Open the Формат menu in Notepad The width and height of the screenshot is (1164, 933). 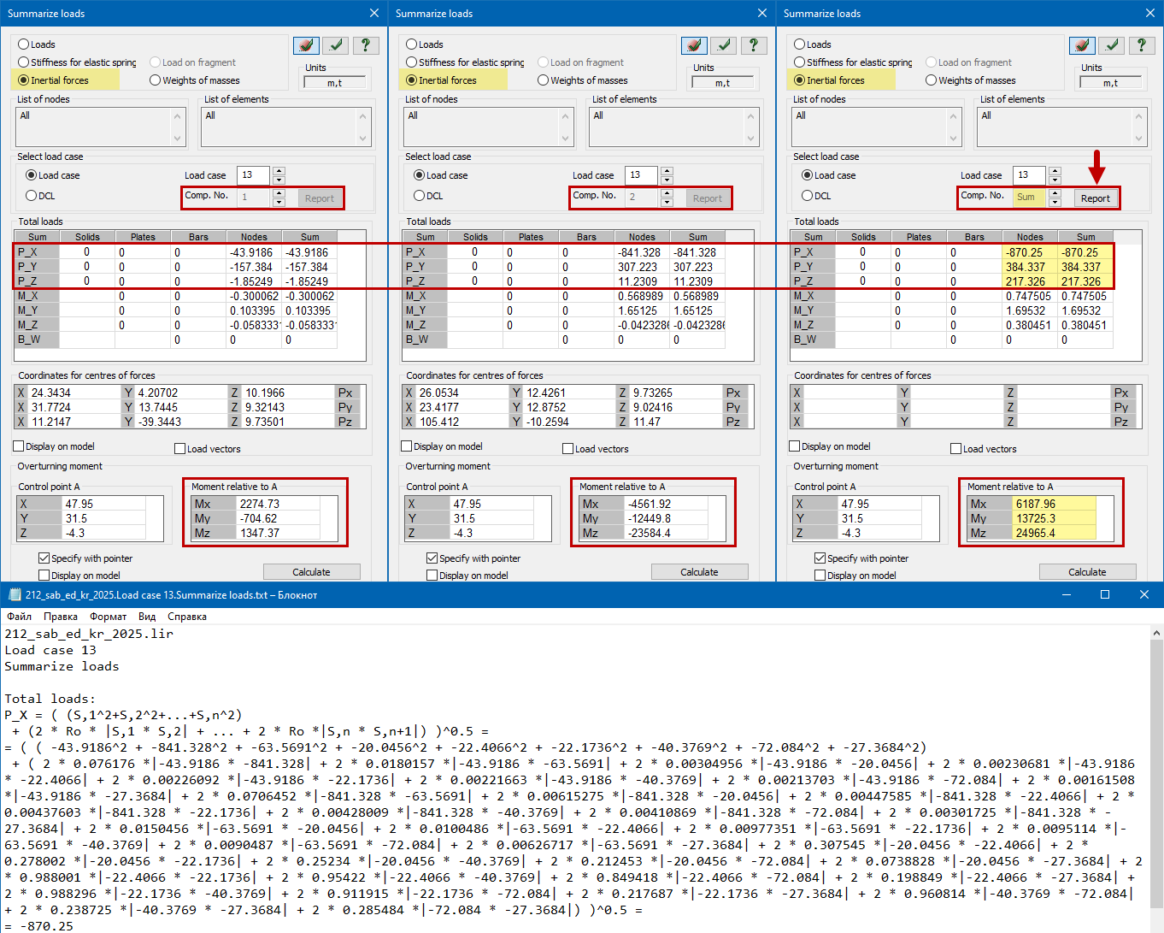pos(108,617)
